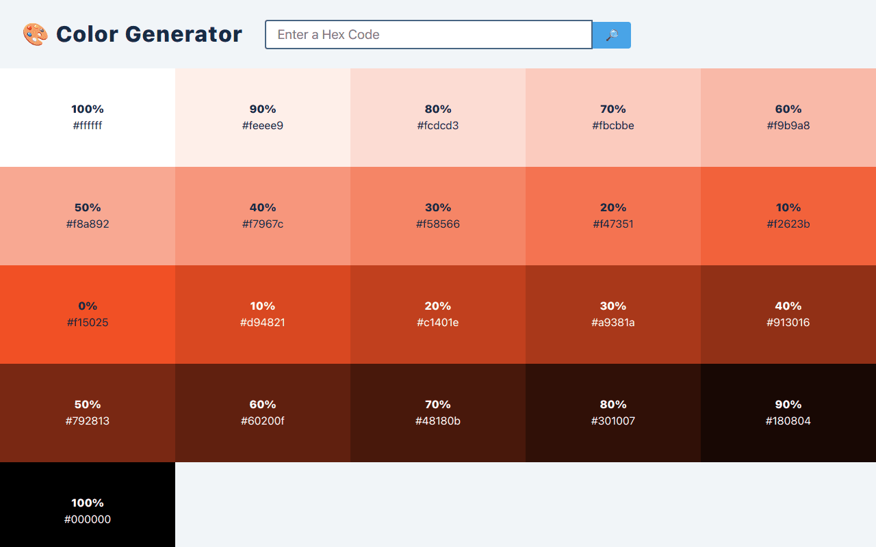
Task: Select the 70% shade #48180b swatch
Action: (x=438, y=413)
